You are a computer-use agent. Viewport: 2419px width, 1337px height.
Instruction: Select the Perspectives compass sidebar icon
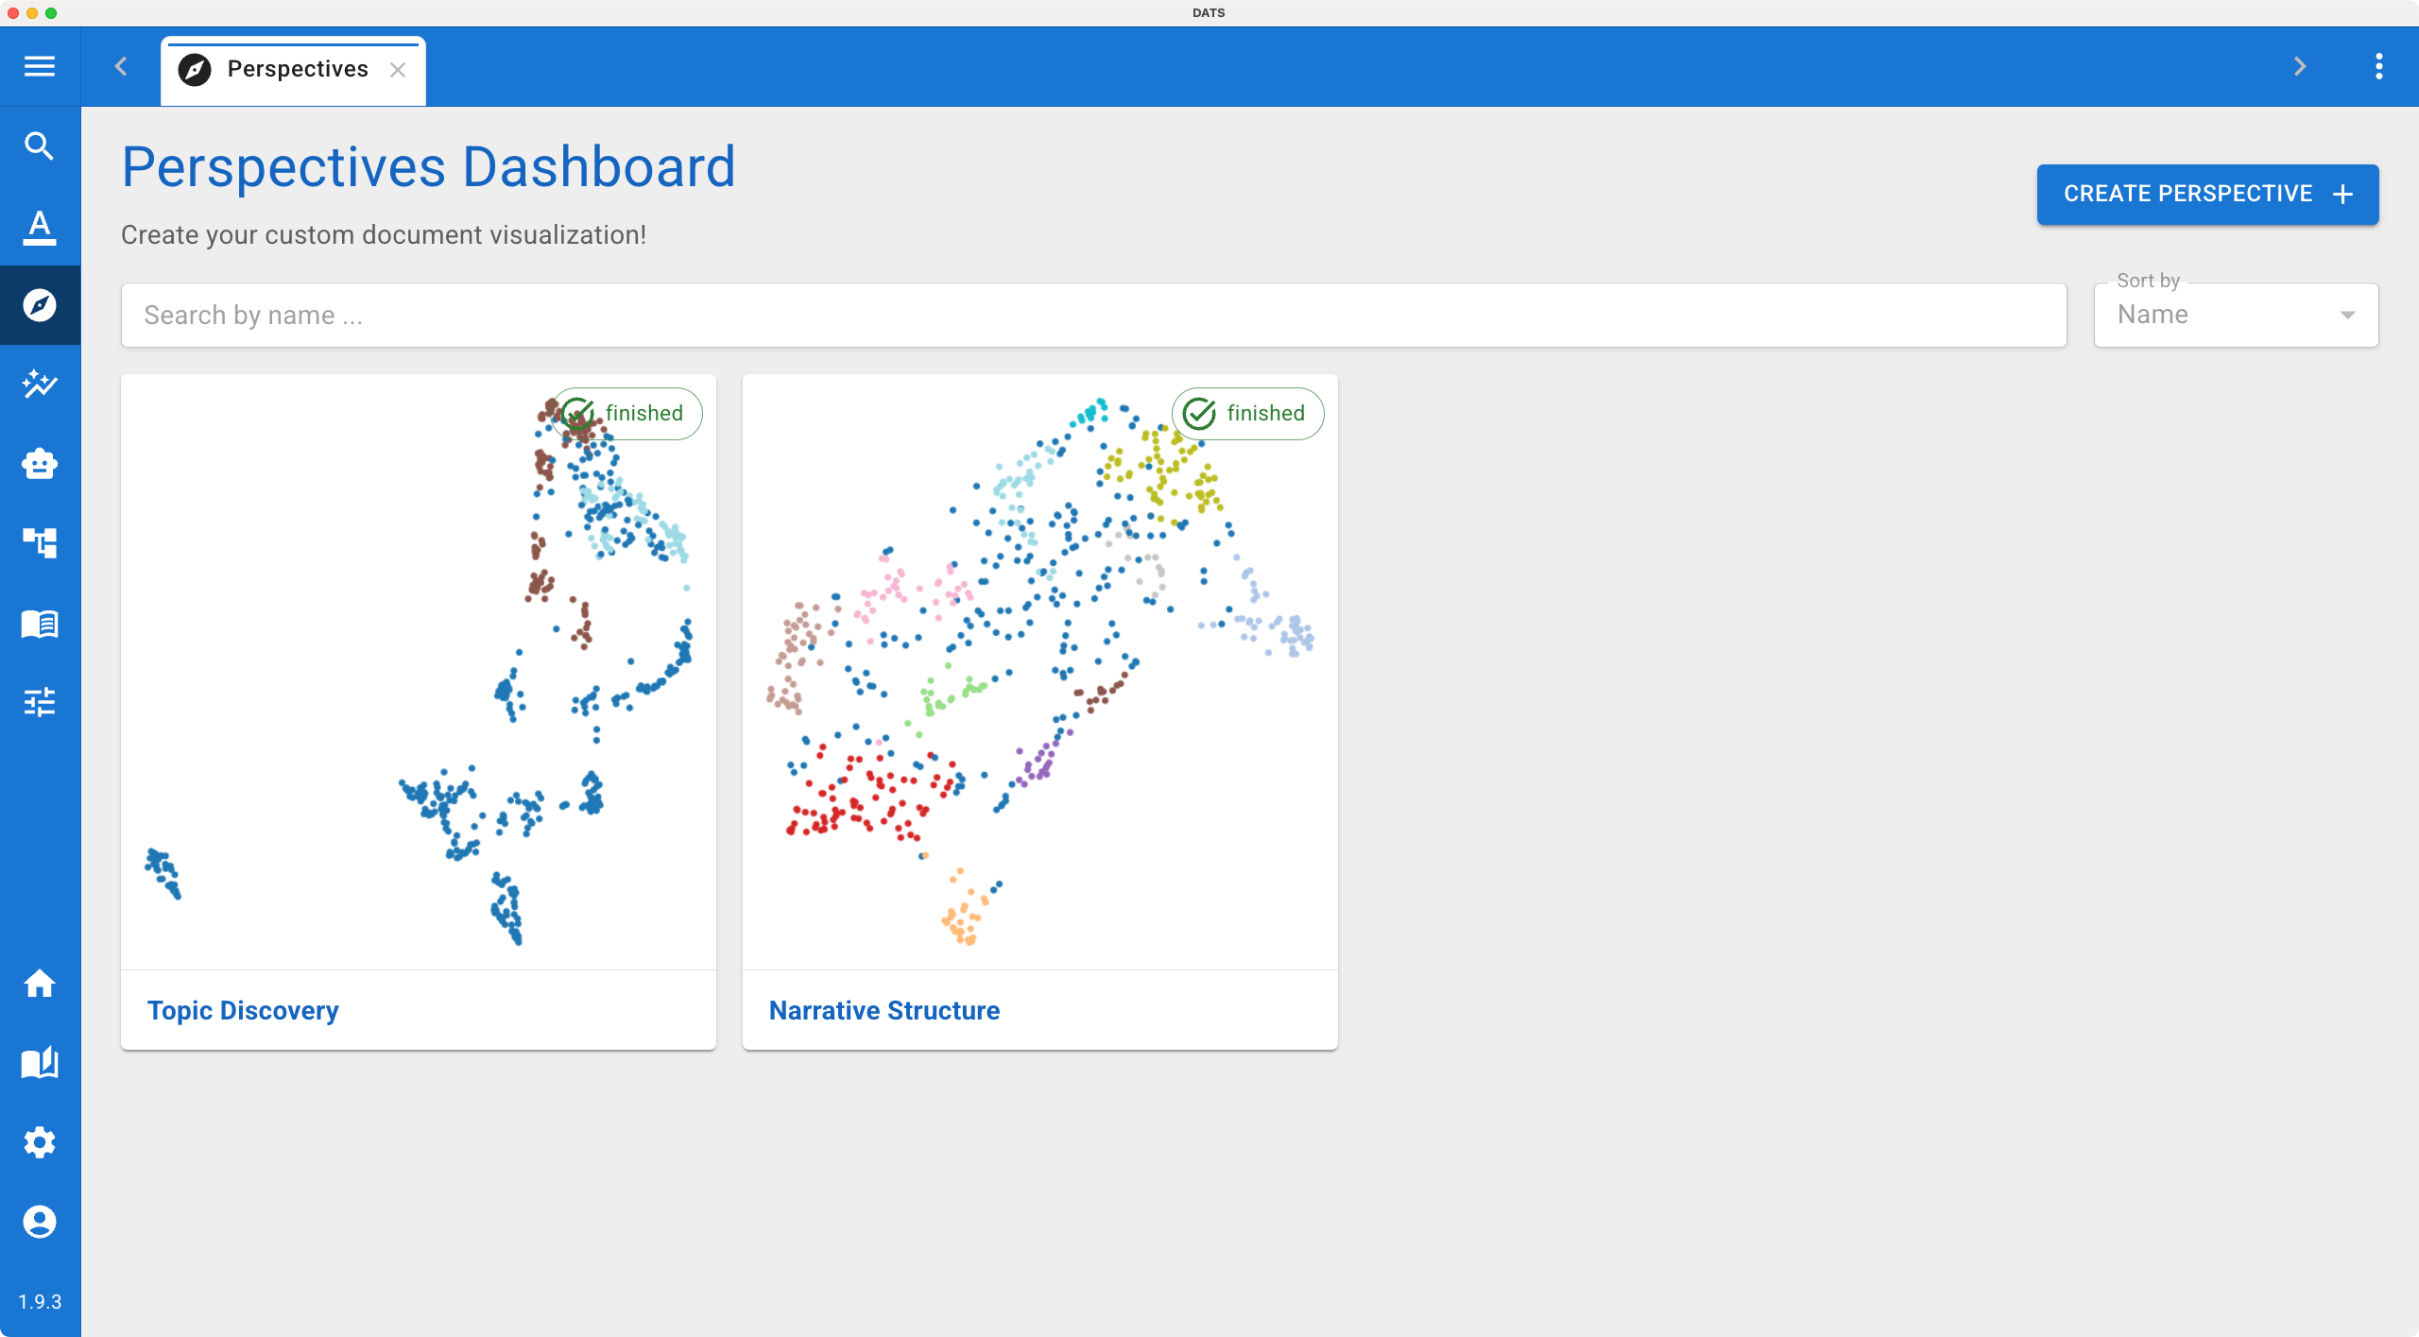(40, 305)
